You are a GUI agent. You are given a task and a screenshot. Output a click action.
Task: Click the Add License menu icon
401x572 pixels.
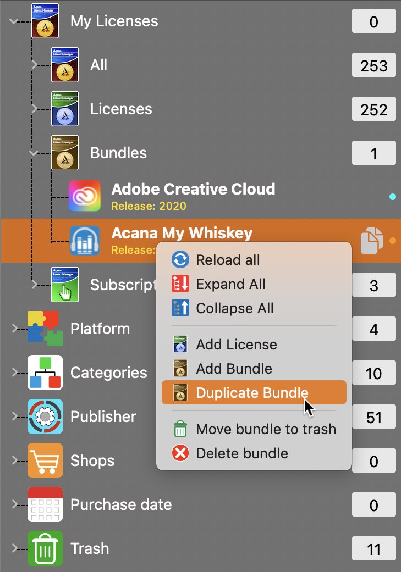click(180, 345)
